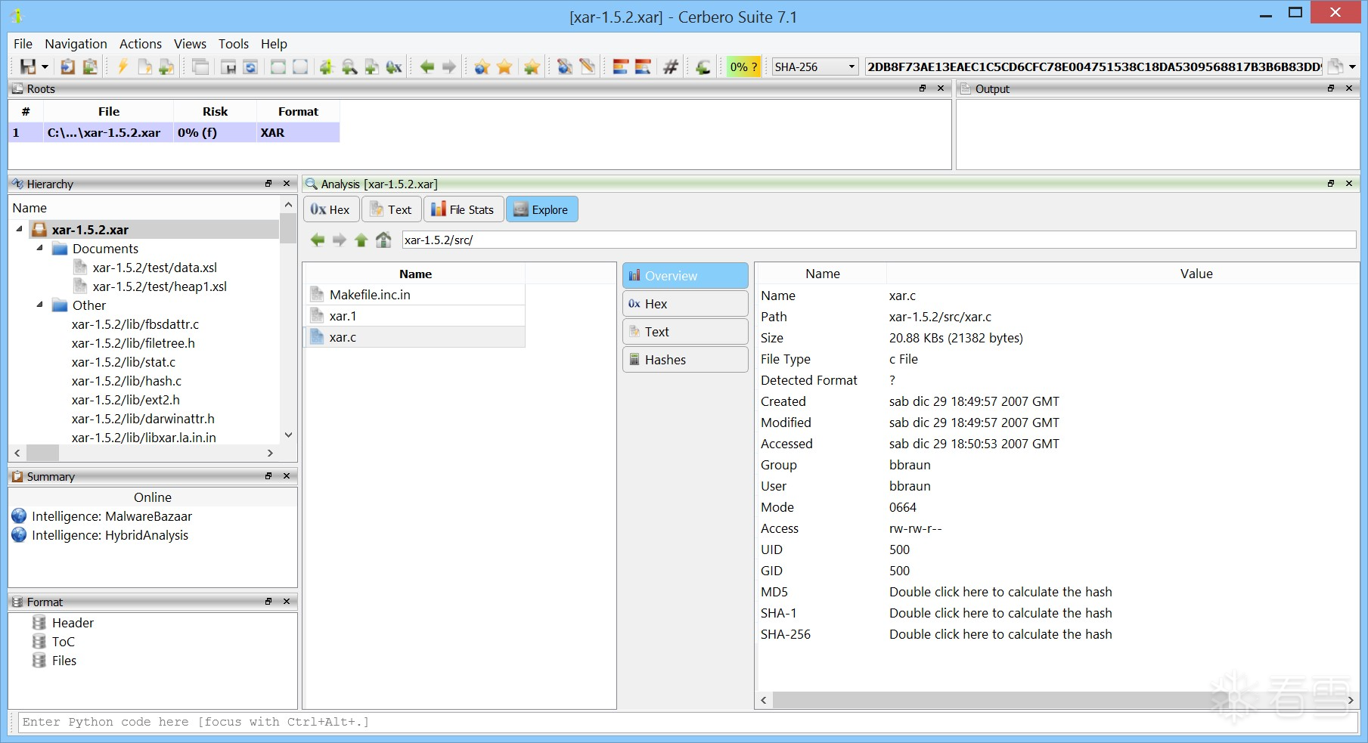
Task: Float the Roots panel
Action: click(x=923, y=88)
